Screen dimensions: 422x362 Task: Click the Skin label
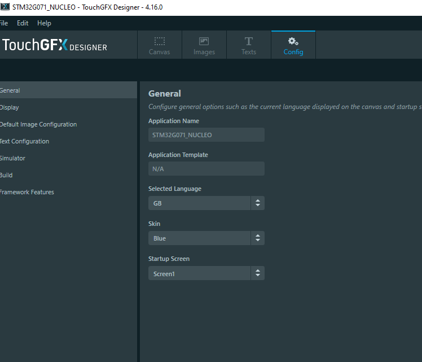pyautogui.click(x=154, y=224)
